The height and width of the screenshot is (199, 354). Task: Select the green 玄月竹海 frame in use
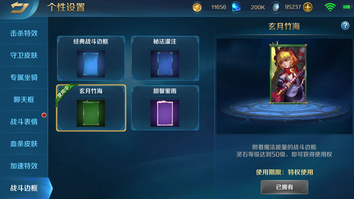click(x=91, y=108)
